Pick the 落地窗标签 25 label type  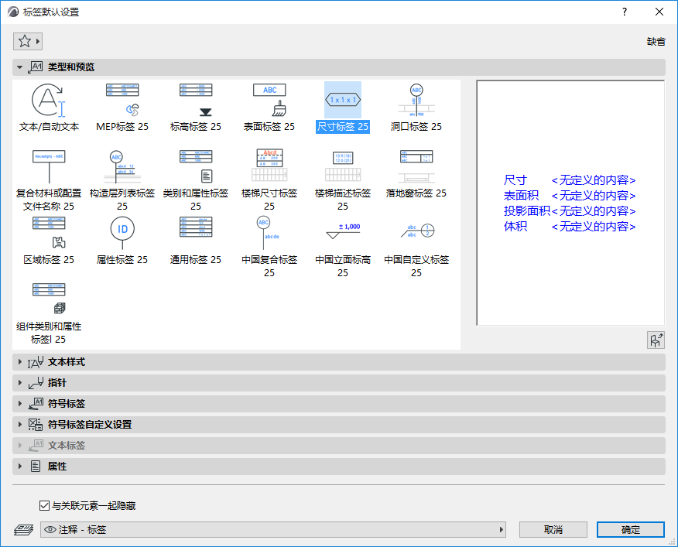pyautogui.click(x=416, y=174)
